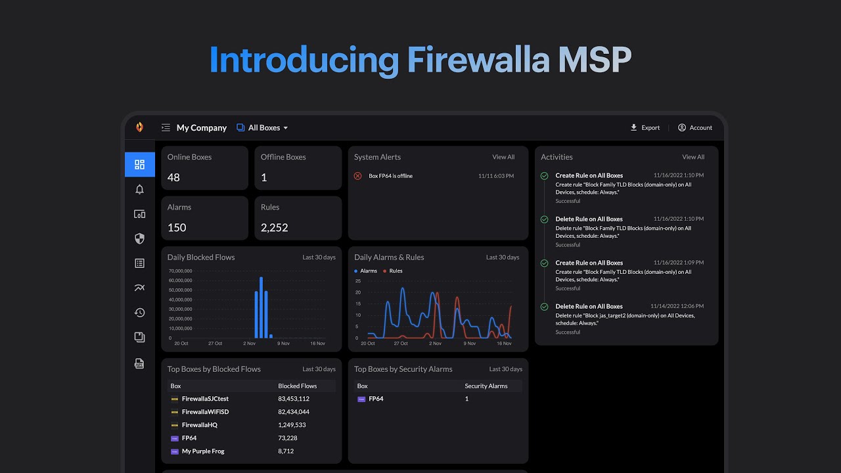Open the Rules shield sidebar icon
841x473 pixels.
[139, 238]
